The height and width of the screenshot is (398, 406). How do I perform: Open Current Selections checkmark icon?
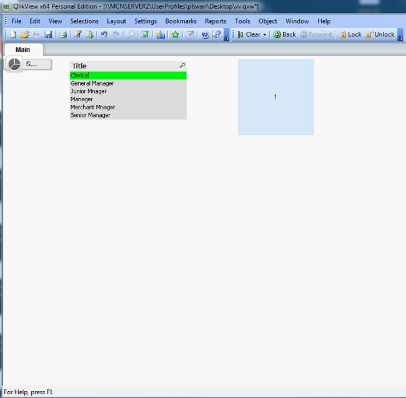[146, 34]
